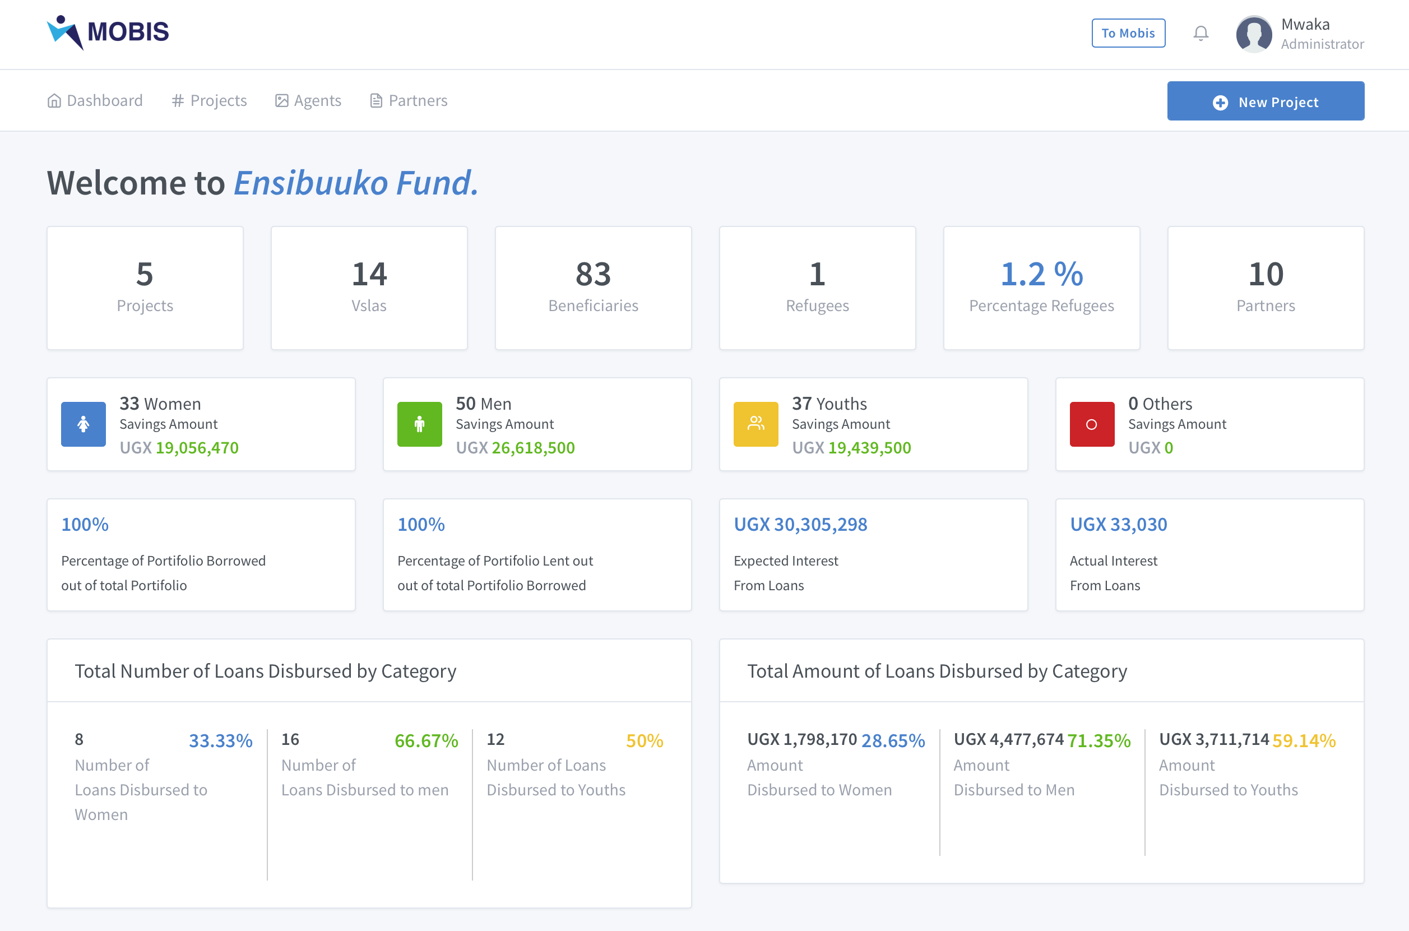Screen dimensions: 1409x931
Task: Select the 5 Projects stat card
Action: pos(145,288)
